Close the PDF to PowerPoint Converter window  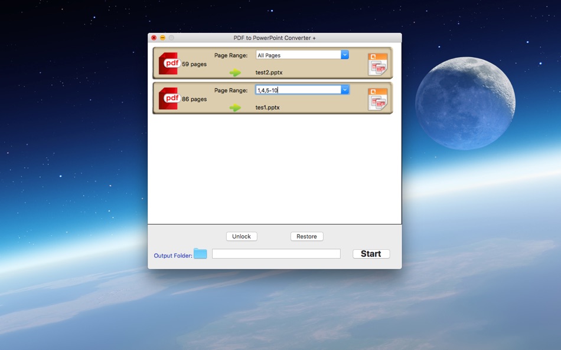[x=154, y=38]
